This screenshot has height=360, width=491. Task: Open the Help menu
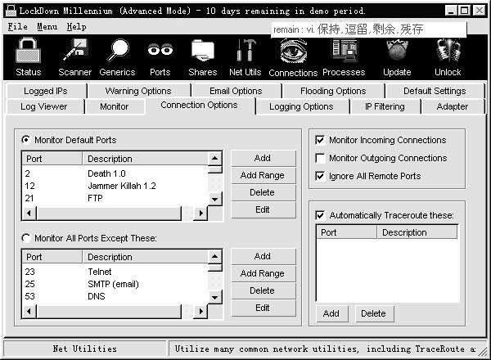tap(76, 27)
